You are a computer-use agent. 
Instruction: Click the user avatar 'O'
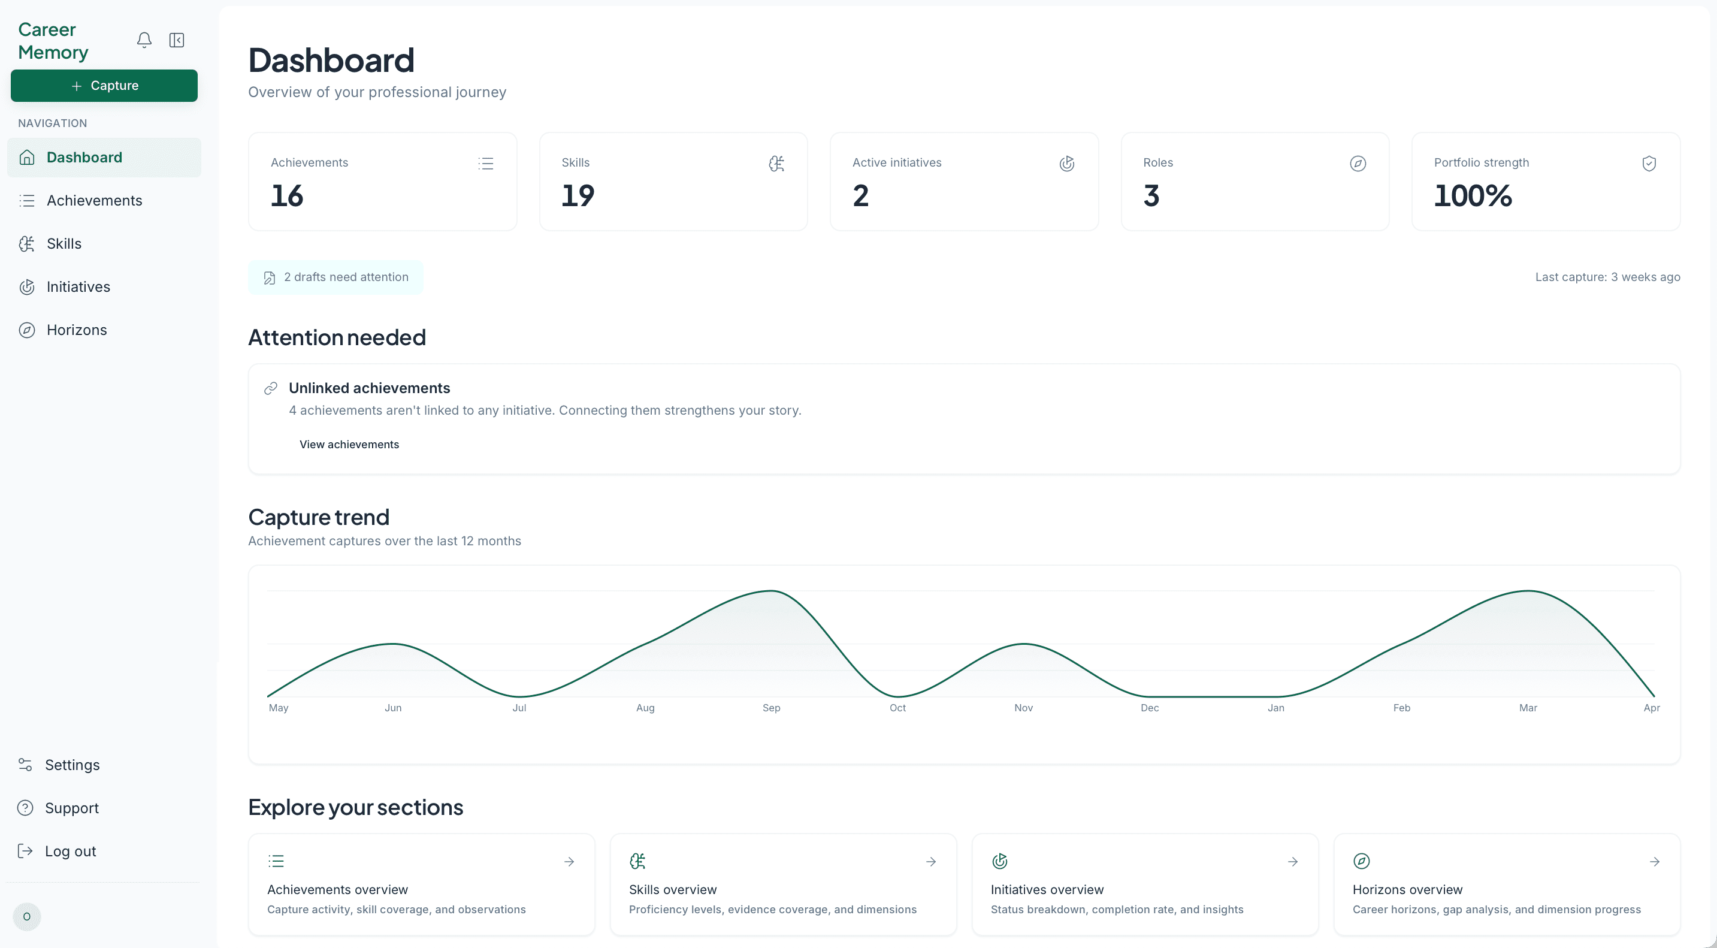(x=27, y=917)
